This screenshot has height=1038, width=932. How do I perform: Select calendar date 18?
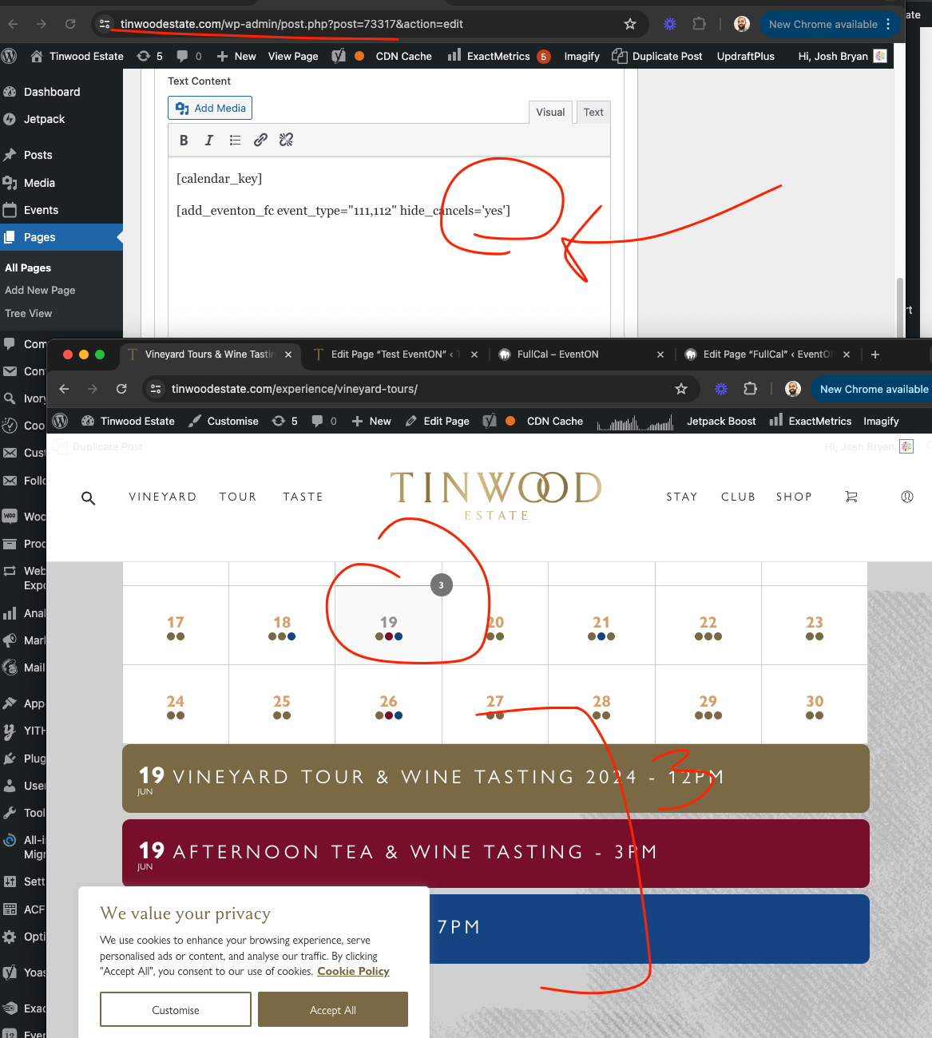282,625
